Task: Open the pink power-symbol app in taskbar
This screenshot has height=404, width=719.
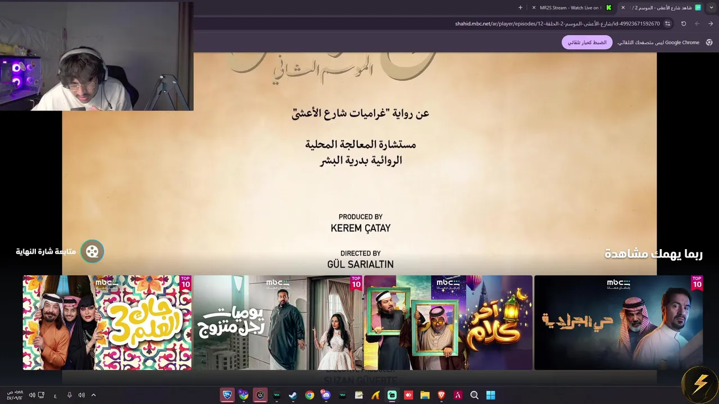Action: [x=260, y=395]
